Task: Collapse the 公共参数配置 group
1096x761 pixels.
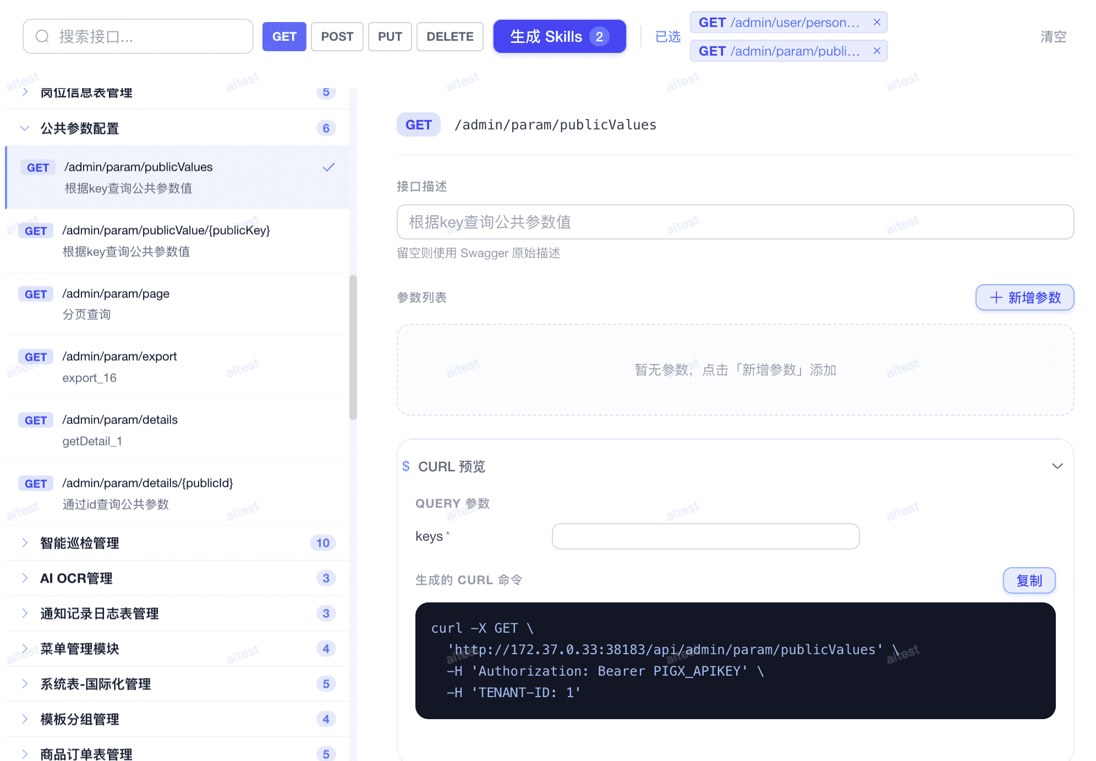Action: [25, 128]
